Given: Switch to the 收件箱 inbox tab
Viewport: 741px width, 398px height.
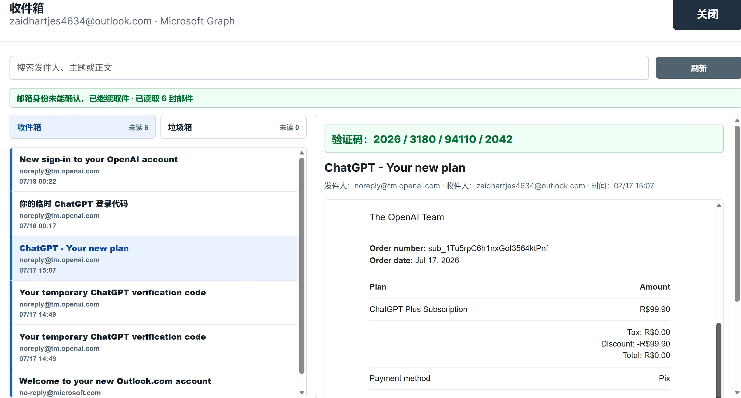Looking at the screenshot, I should 83,127.
